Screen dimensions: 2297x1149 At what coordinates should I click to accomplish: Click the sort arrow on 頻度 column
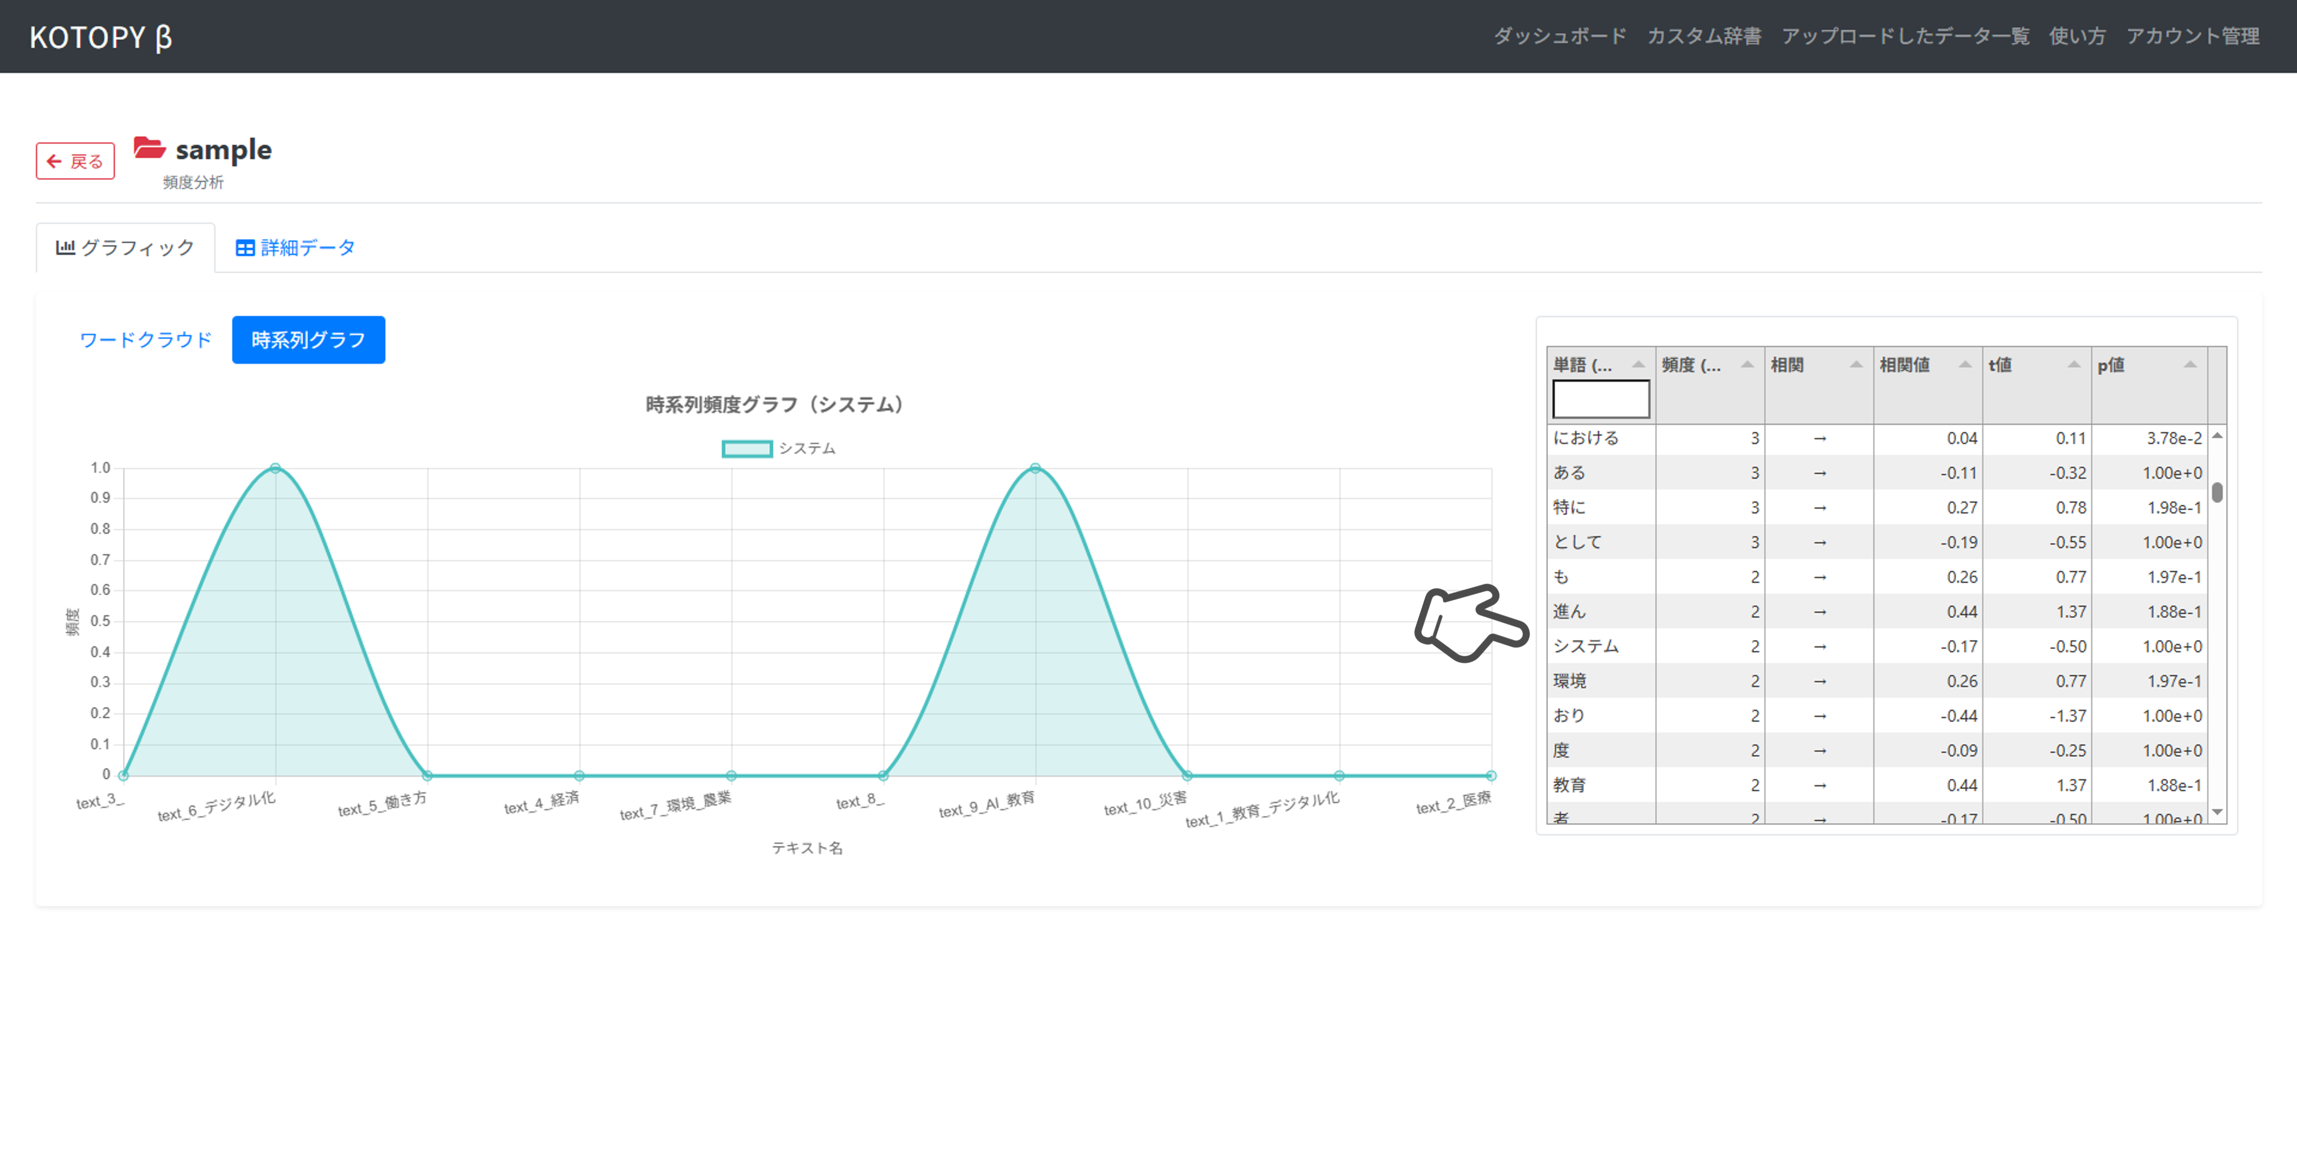(x=1747, y=364)
